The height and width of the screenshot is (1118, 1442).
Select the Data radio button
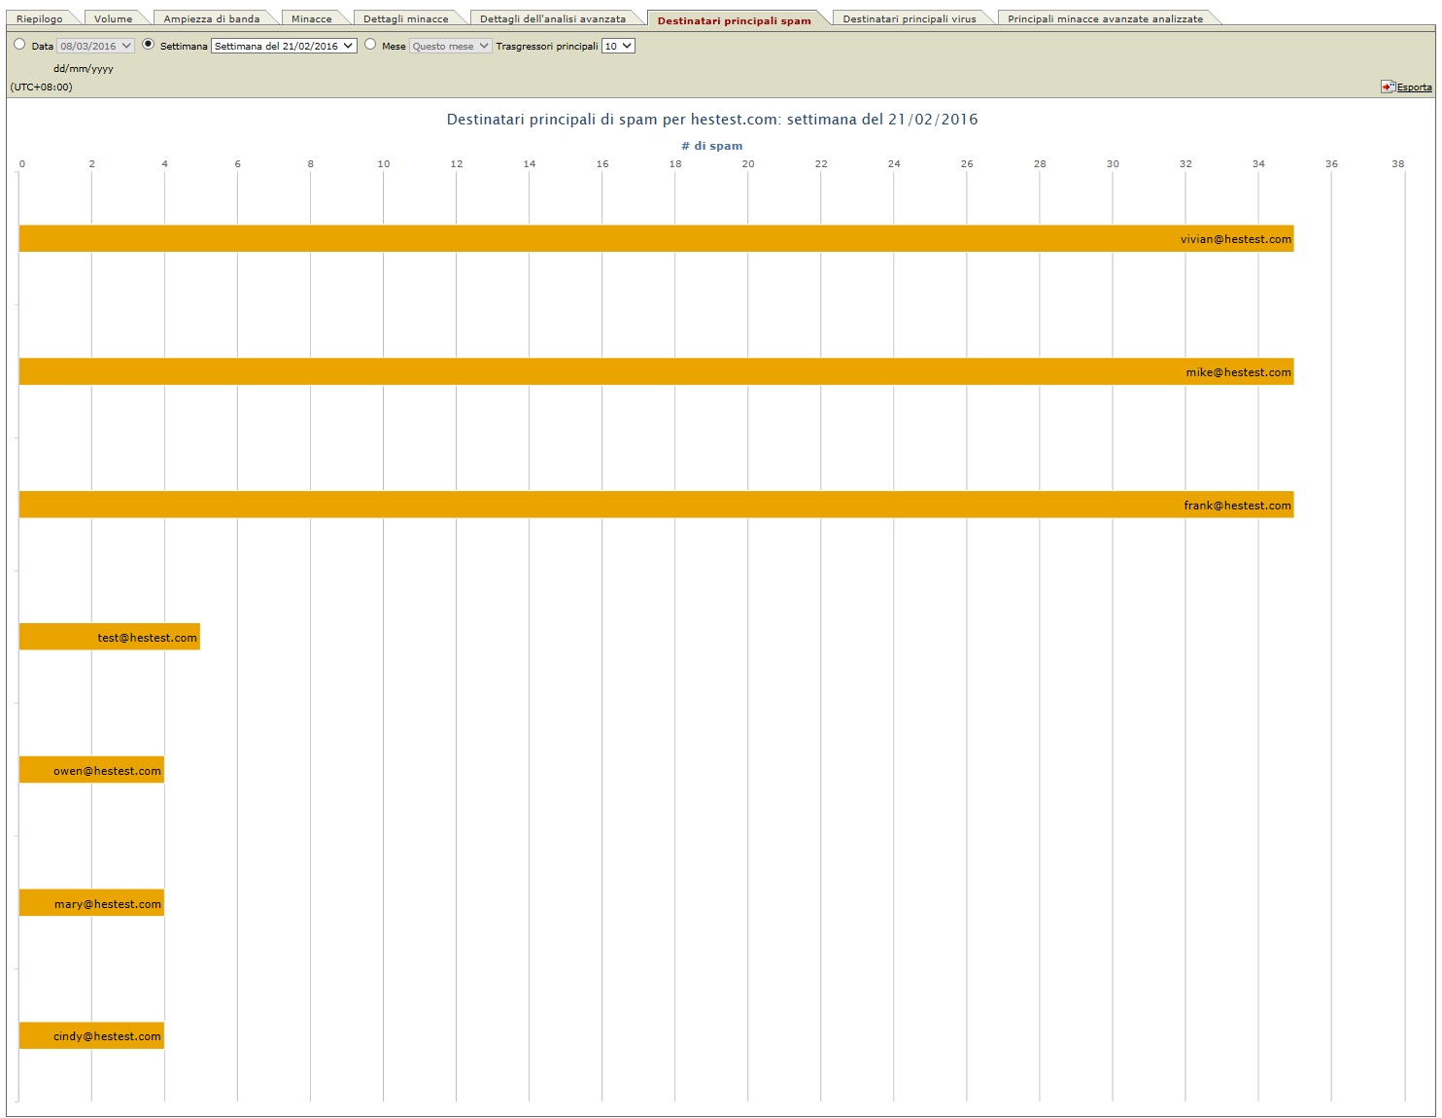coord(19,45)
